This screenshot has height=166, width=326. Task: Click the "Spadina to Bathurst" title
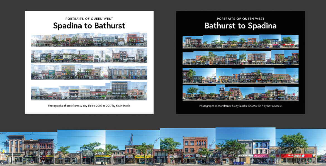(x=89, y=25)
